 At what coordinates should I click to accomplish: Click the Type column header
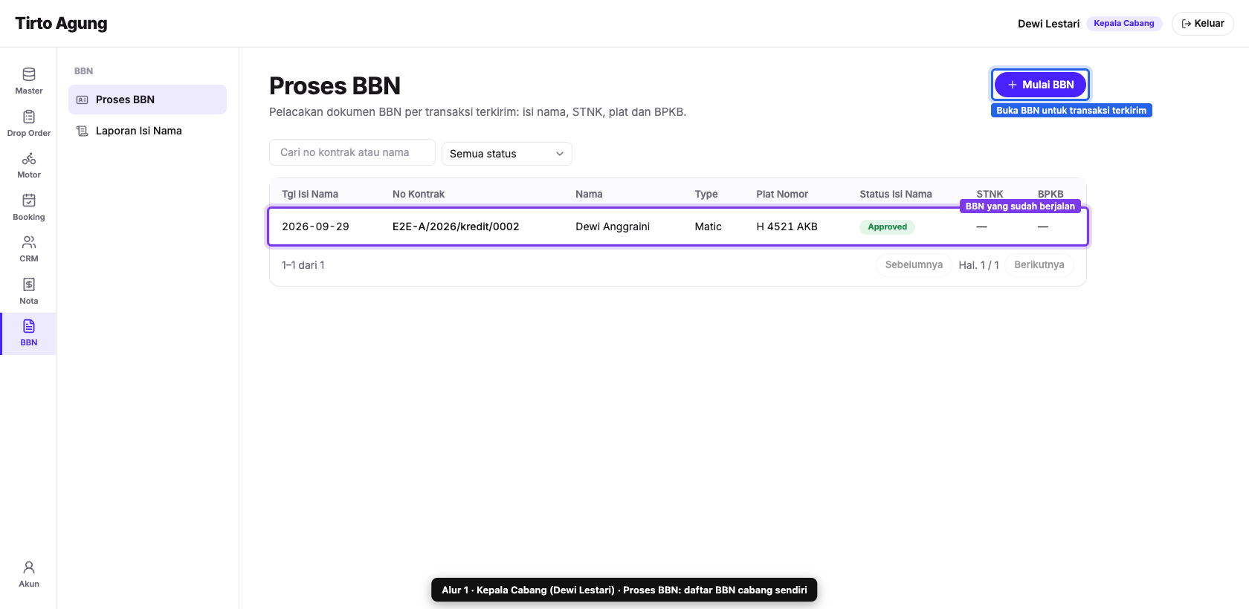click(706, 194)
